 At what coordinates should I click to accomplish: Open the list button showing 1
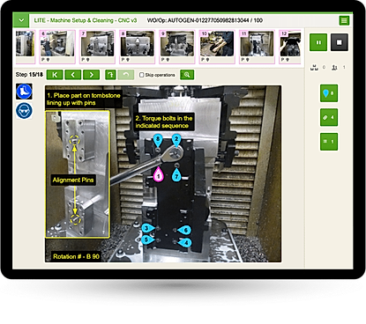tap(329, 142)
